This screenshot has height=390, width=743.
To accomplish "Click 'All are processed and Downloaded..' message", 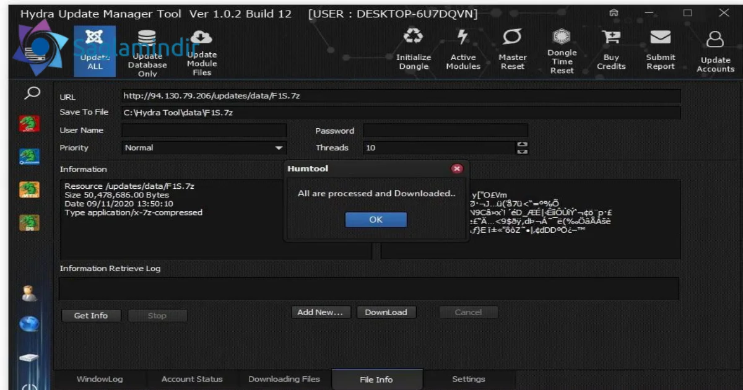I will (x=376, y=194).
